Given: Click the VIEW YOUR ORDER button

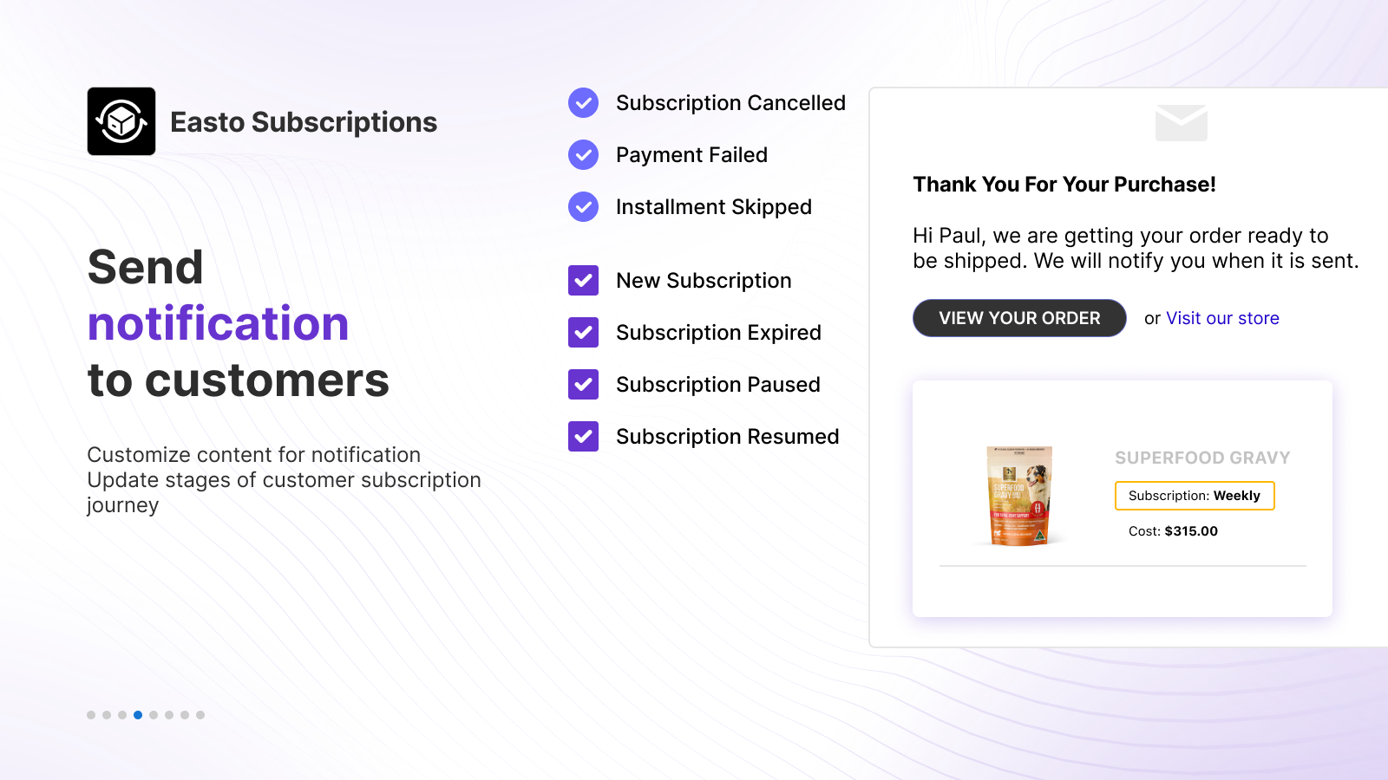Looking at the screenshot, I should click(1019, 318).
